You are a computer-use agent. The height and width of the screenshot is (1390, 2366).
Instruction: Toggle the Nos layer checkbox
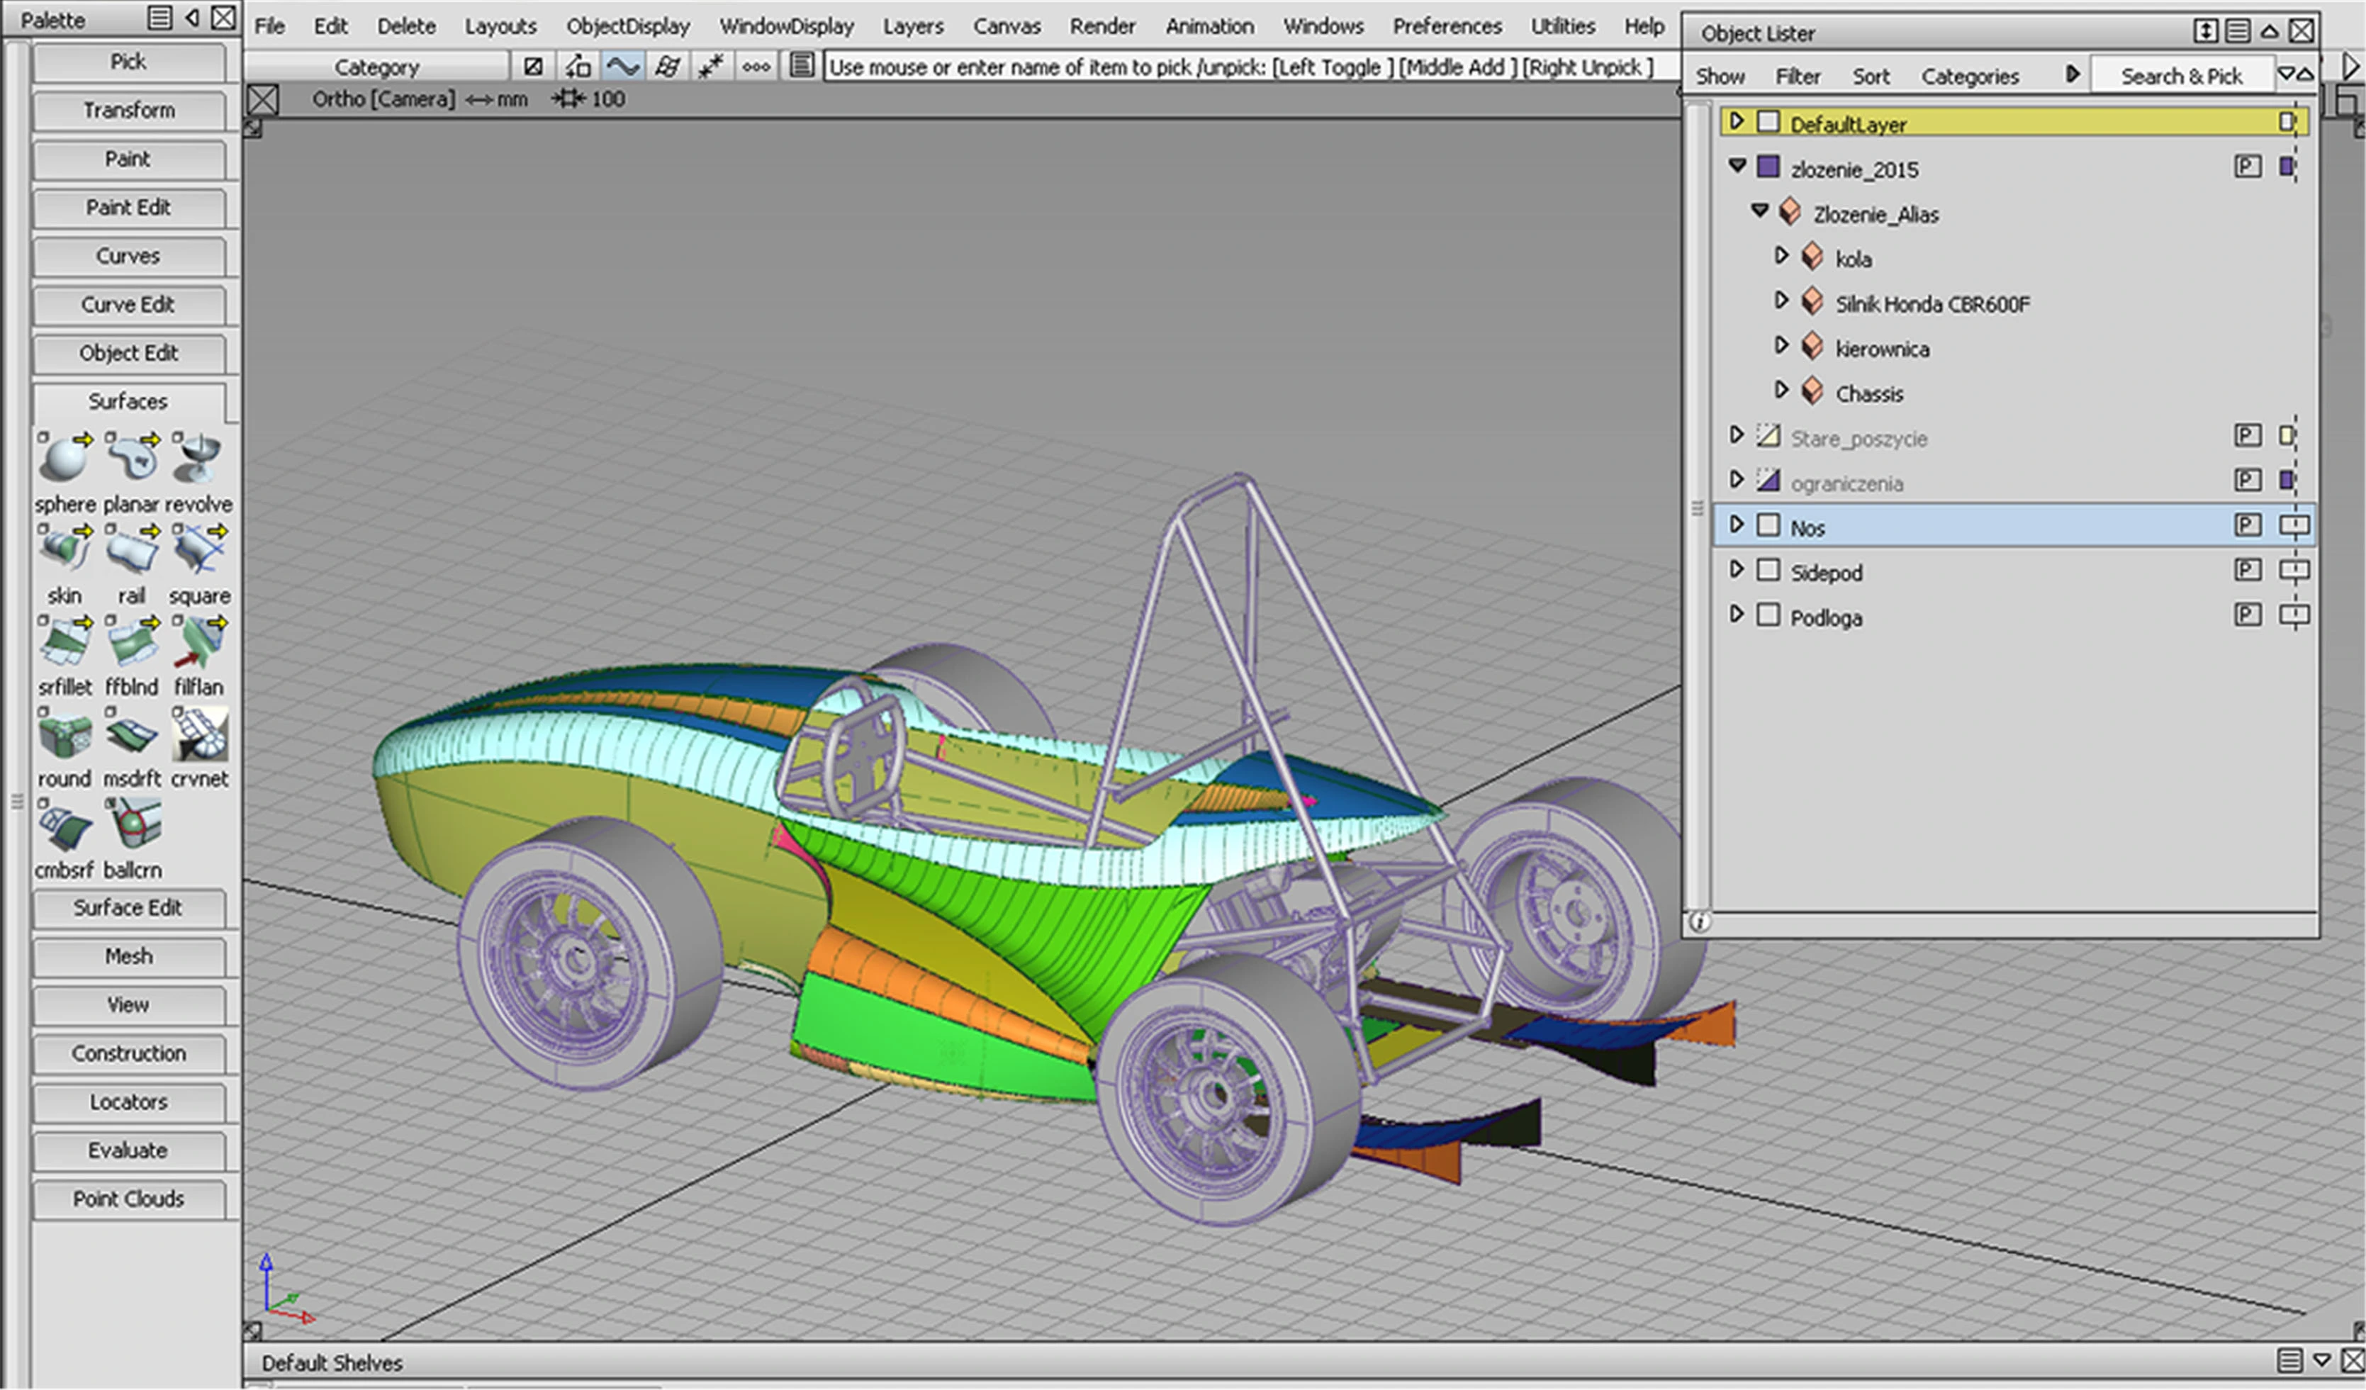pyautogui.click(x=1768, y=525)
